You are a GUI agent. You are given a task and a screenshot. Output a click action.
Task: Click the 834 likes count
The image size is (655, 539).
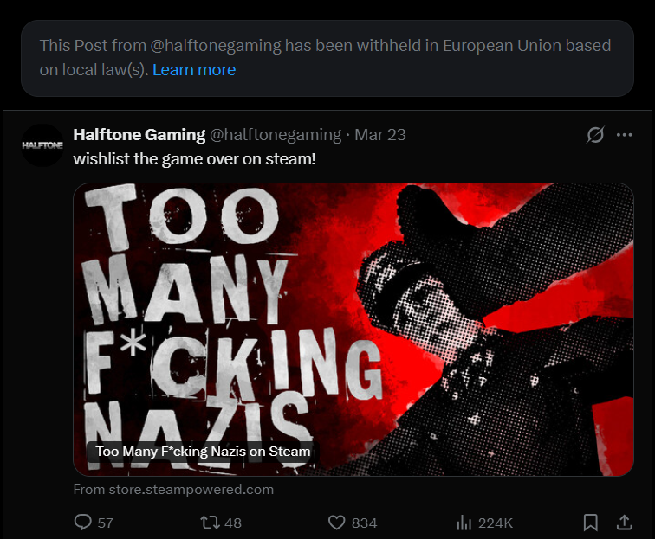point(365,523)
